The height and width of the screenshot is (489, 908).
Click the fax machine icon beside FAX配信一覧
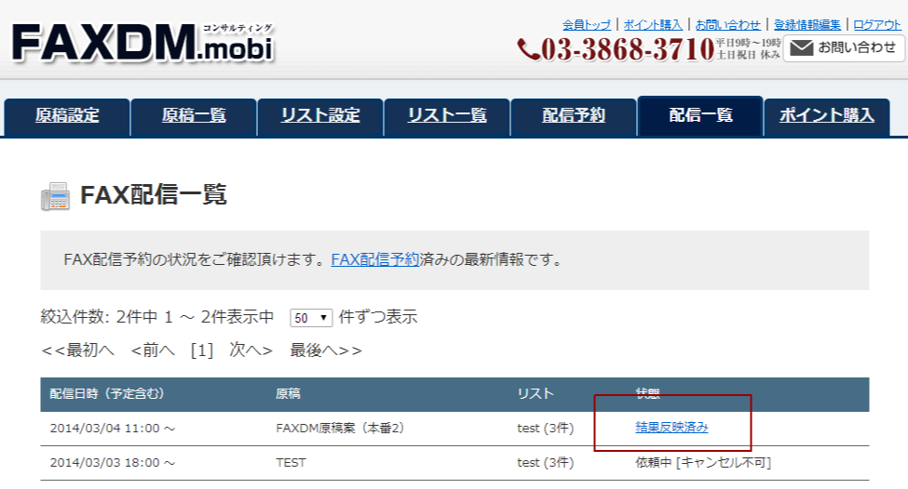click(x=55, y=196)
